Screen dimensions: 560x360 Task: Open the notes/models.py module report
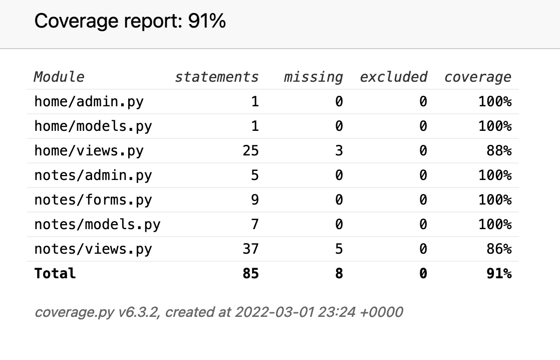click(97, 224)
